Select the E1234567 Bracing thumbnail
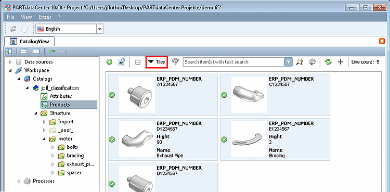 (249, 139)
